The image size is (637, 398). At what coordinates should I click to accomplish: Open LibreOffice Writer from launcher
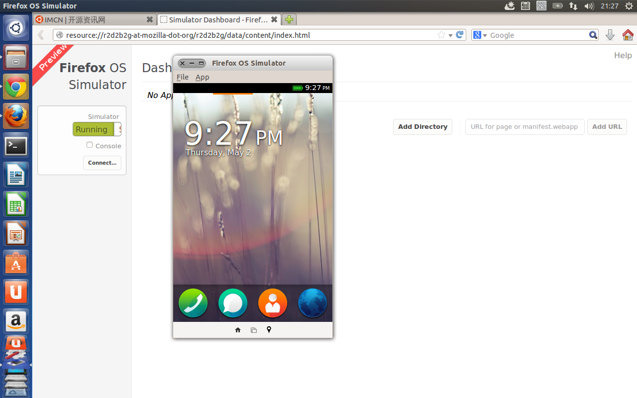pos(16,175)
